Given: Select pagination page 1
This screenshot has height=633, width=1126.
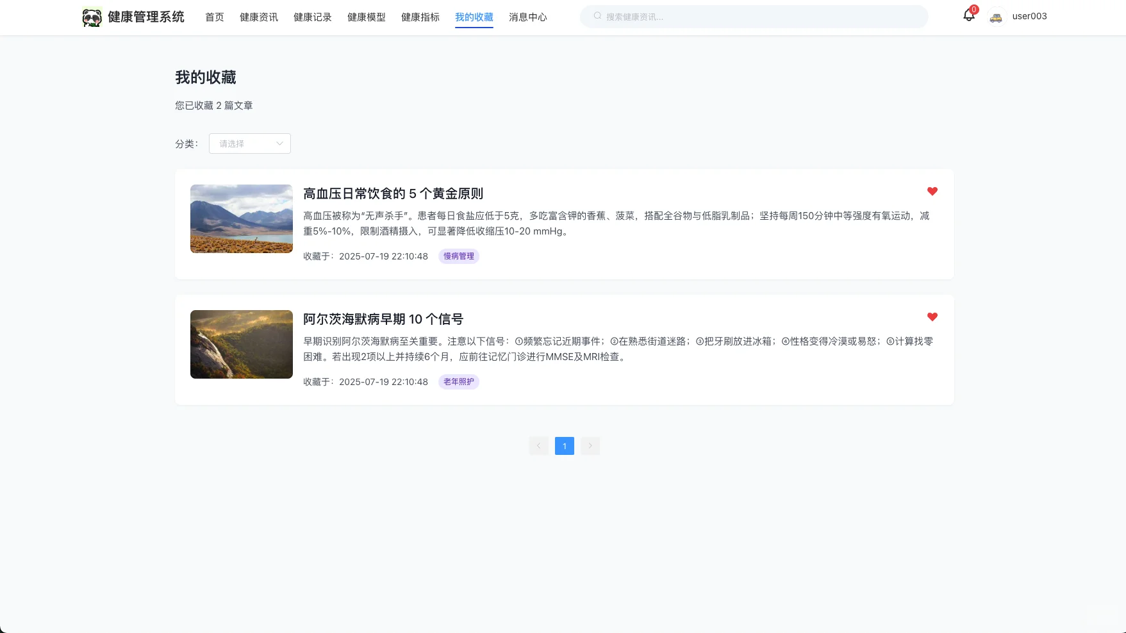Looking at the screenshot, I should (564, 445).
